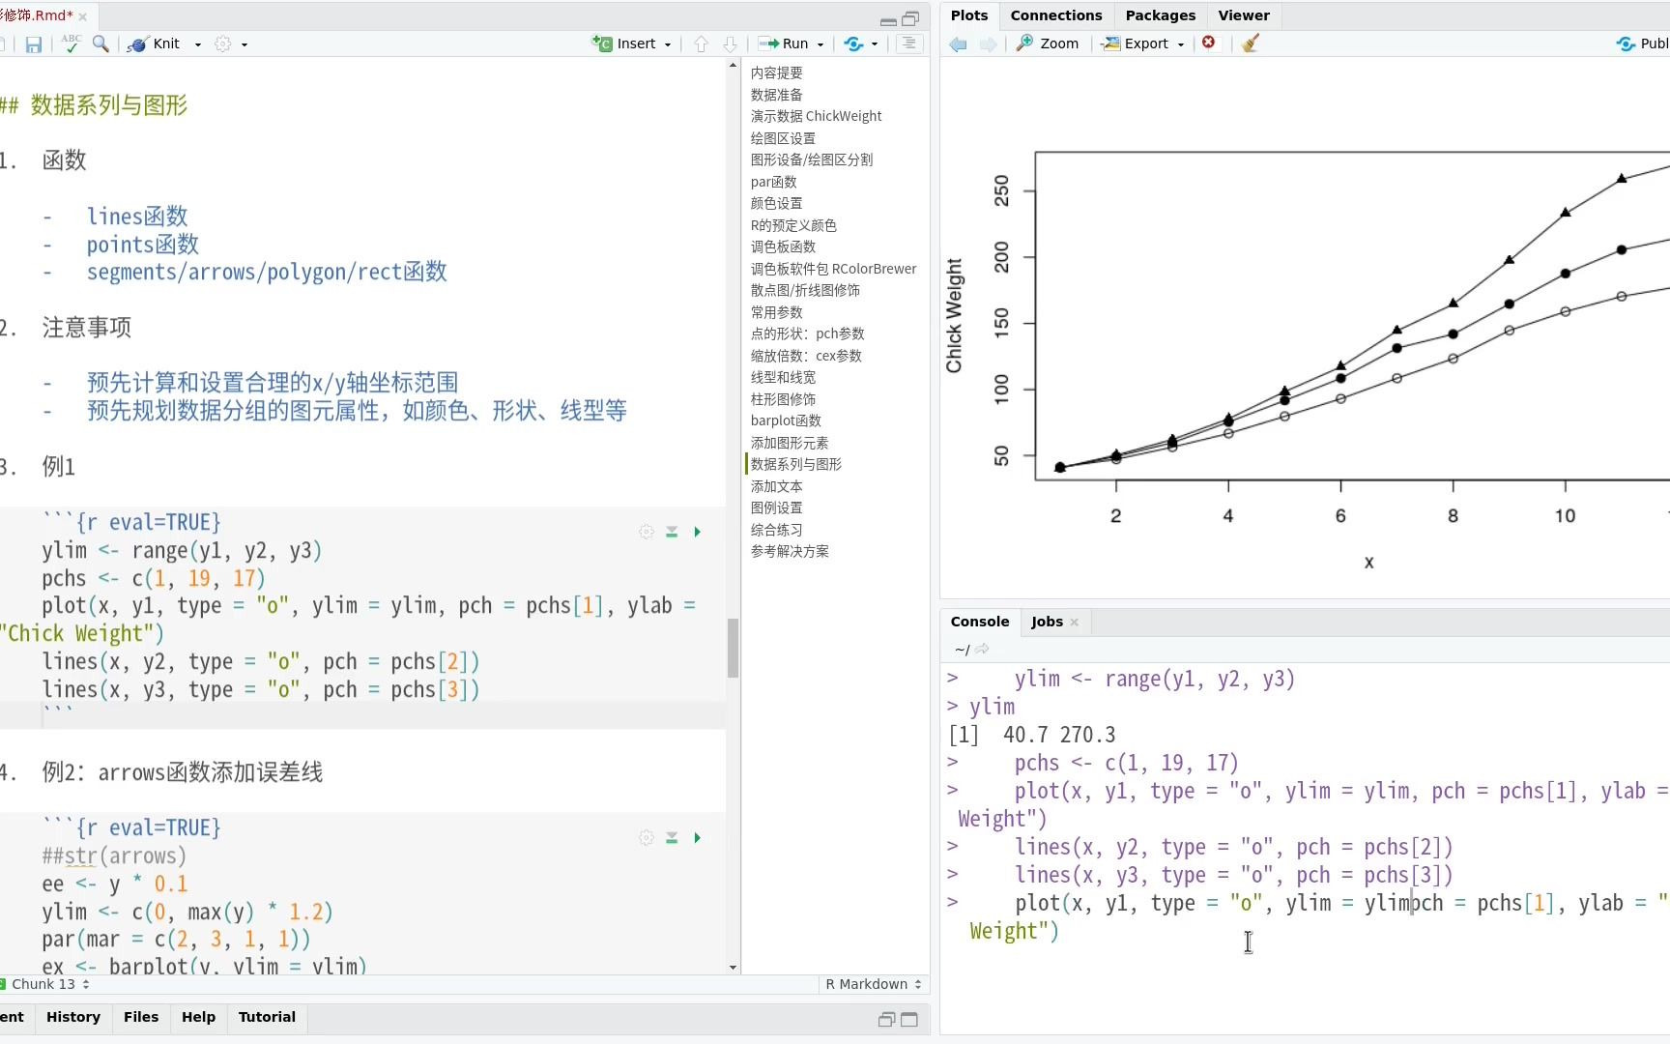This screenshot has height=1044, width=1670.
Task: Open find and replace magnifier
Action: tap(101, 43)
